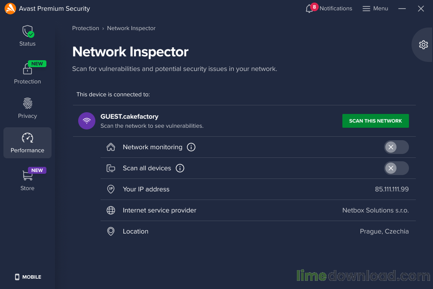Click the info icon next to Scan all devices

tap(180, 168)
